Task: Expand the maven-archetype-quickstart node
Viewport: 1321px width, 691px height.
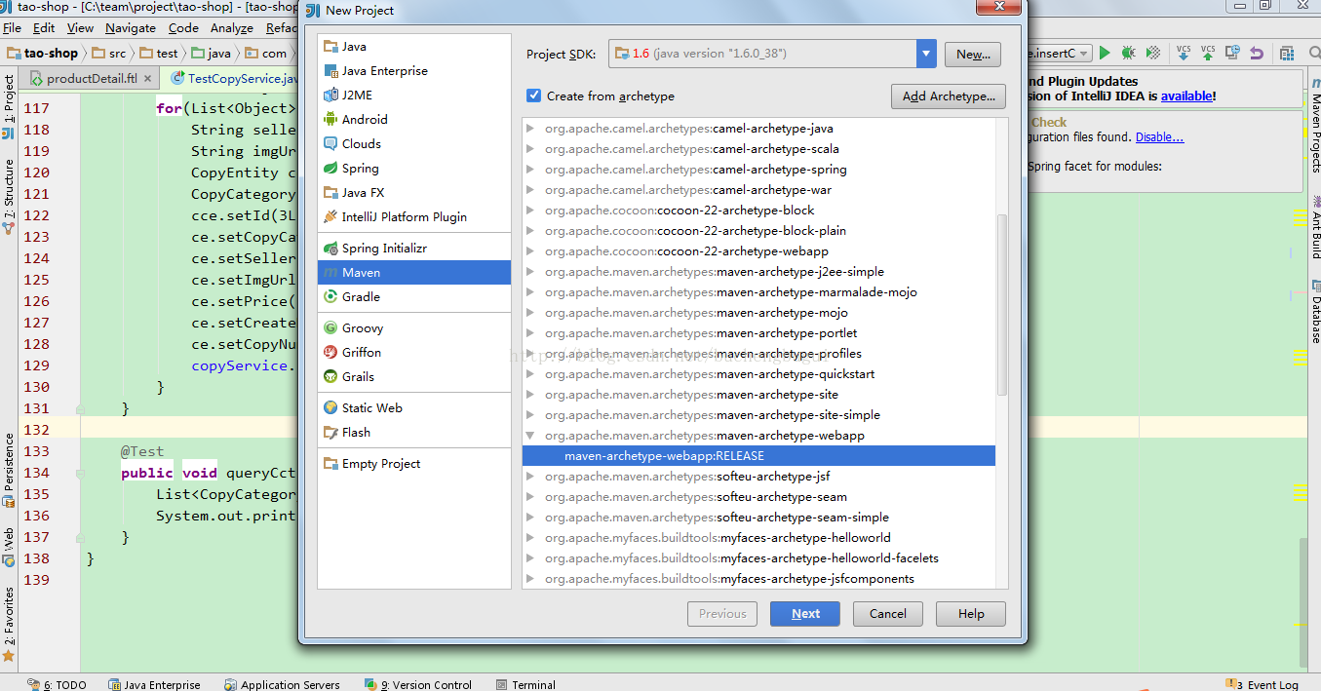Action: click(x=530, y=374)
